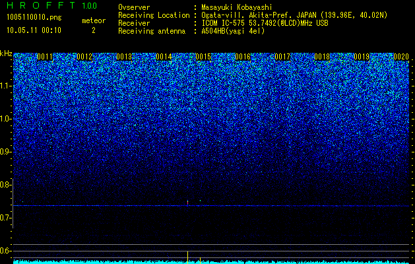Click the 0011 time marker

pyautogui.click(x=45, y=57)
